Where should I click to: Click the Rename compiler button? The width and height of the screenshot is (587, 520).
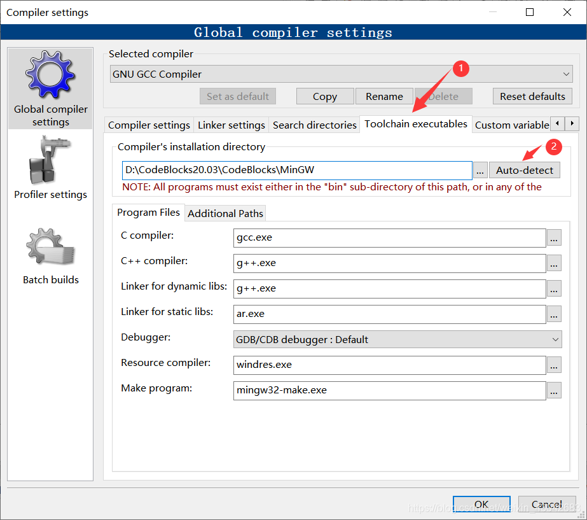[384, 97]
